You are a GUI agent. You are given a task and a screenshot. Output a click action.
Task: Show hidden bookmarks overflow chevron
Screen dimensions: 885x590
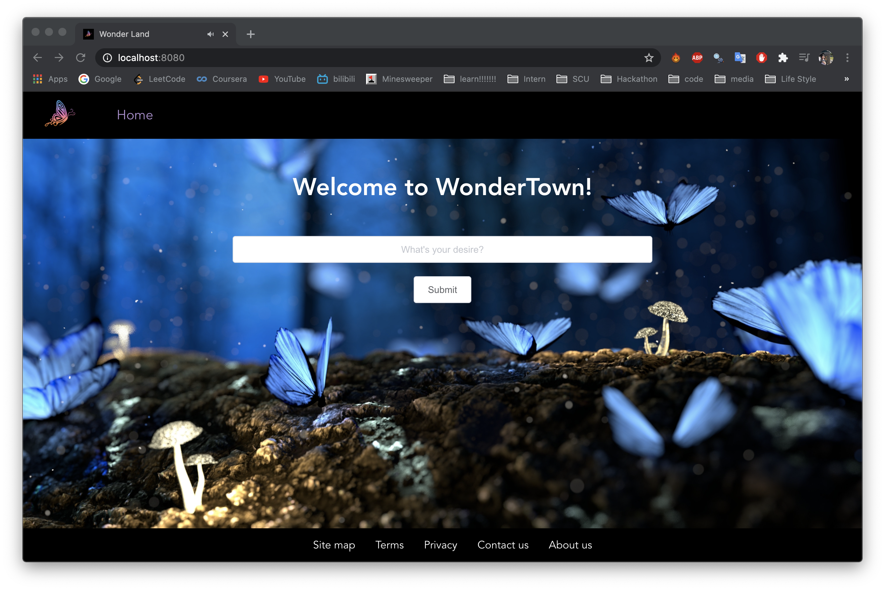[846, 79]
